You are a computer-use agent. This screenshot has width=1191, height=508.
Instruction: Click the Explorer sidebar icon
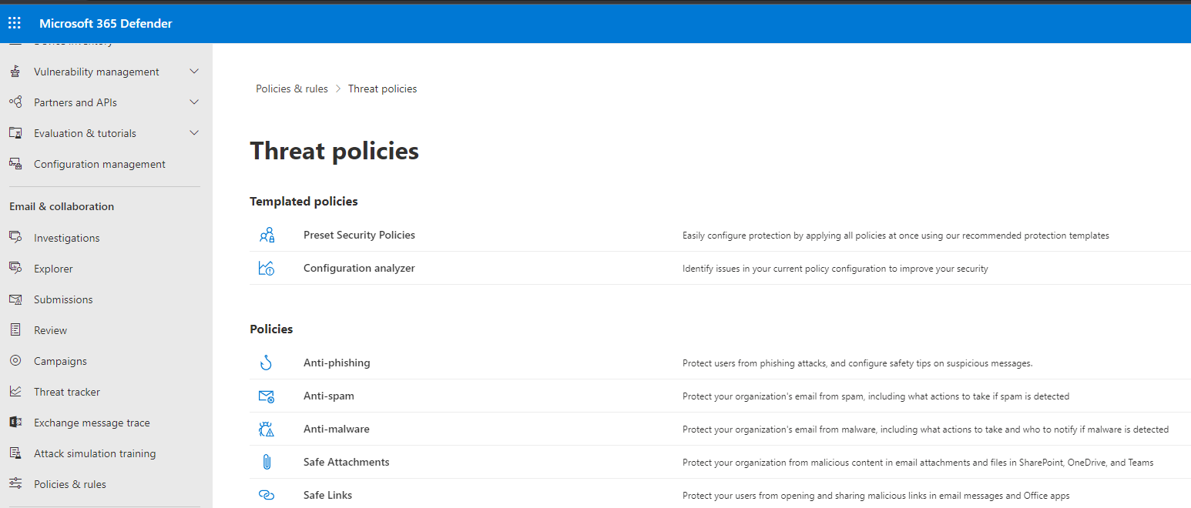[x=15, y=269]
